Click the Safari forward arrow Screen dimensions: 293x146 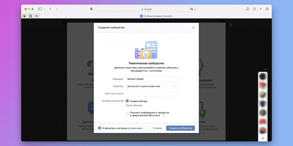tap(57, 9)
